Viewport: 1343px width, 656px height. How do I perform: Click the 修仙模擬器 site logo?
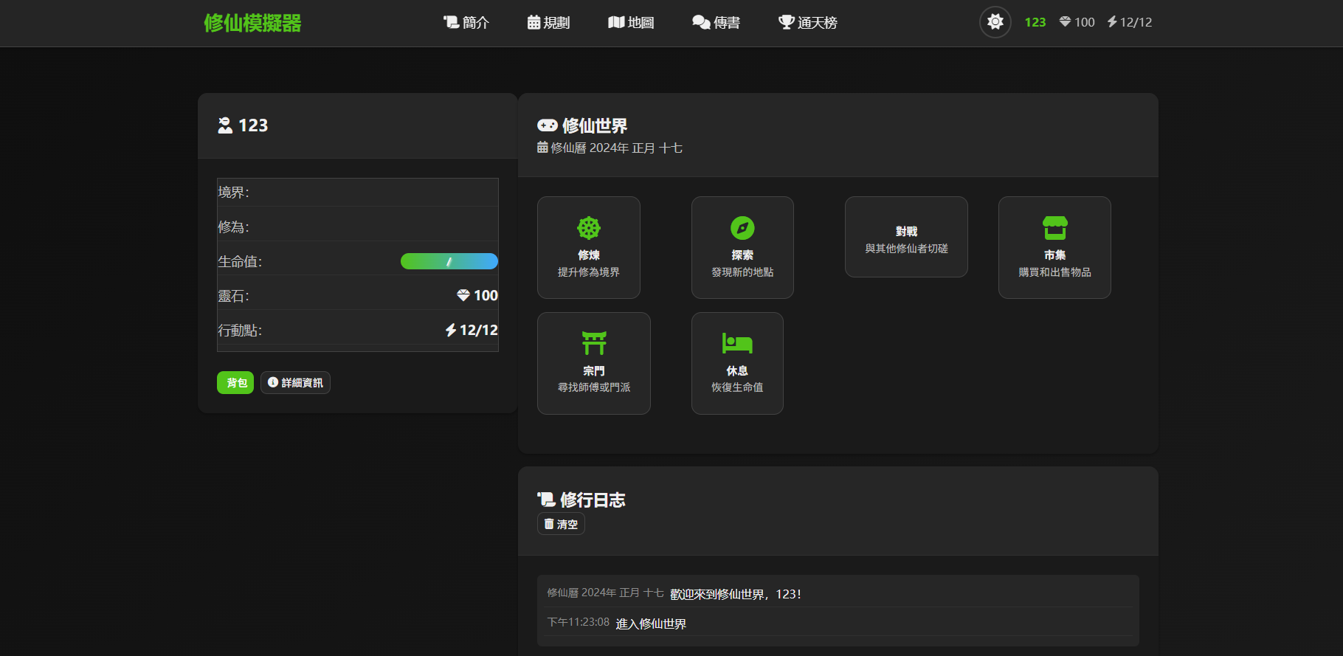coord(252,23)
